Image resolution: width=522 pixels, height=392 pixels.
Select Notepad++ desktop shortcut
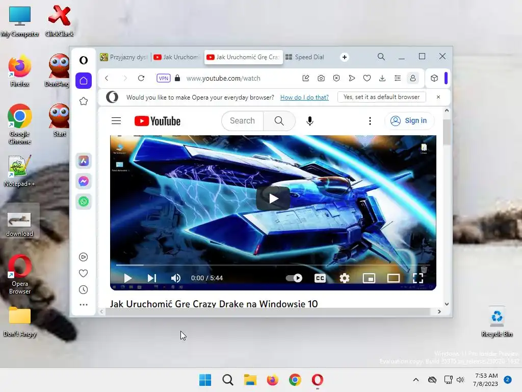[19, 170]
